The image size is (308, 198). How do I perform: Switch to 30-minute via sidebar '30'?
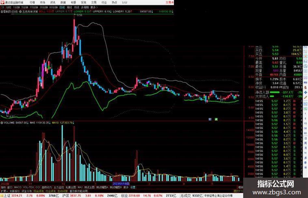(x=305, y=128)
